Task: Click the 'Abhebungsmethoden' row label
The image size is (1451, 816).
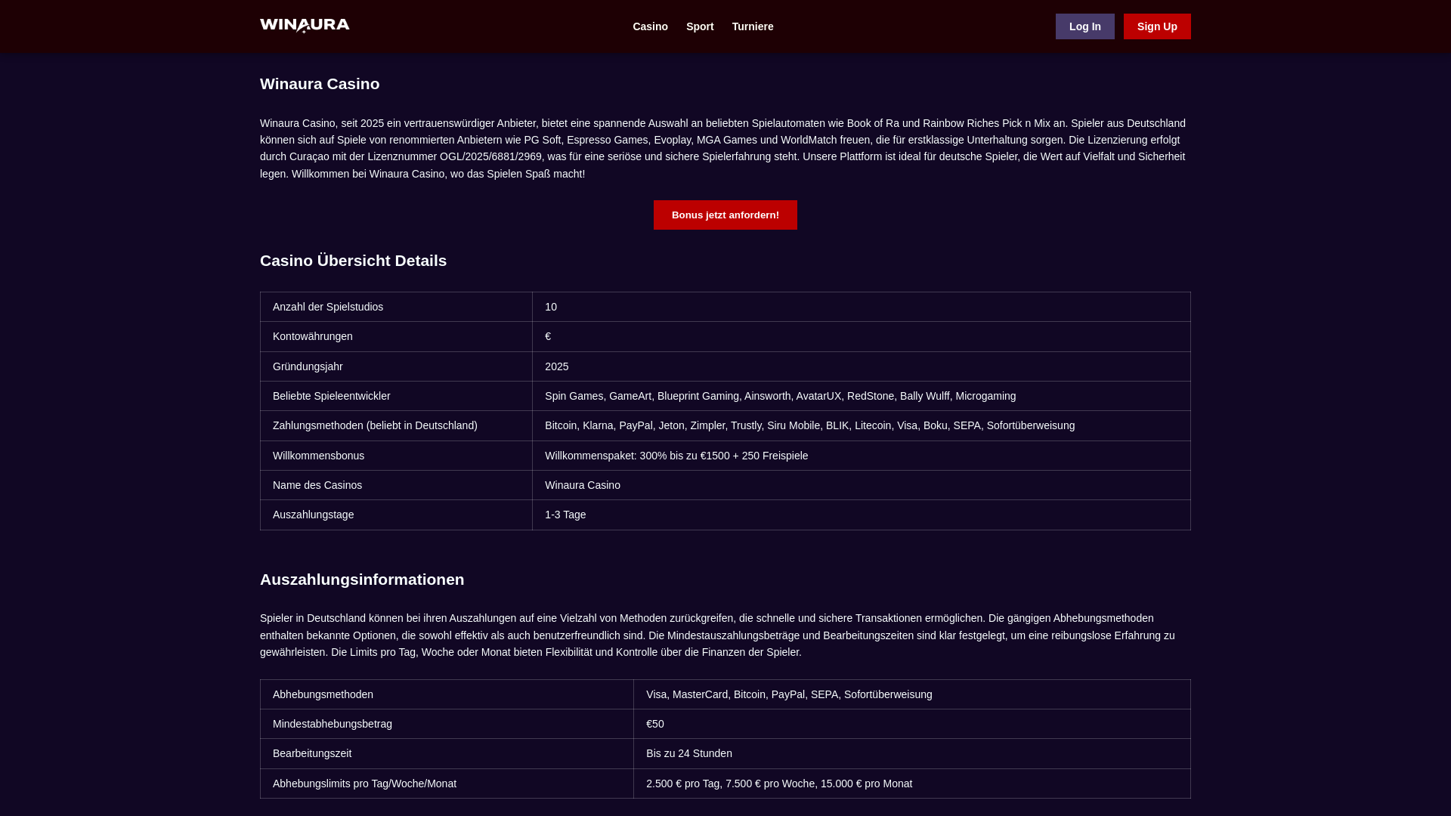Action: click(x=447, y=694)
